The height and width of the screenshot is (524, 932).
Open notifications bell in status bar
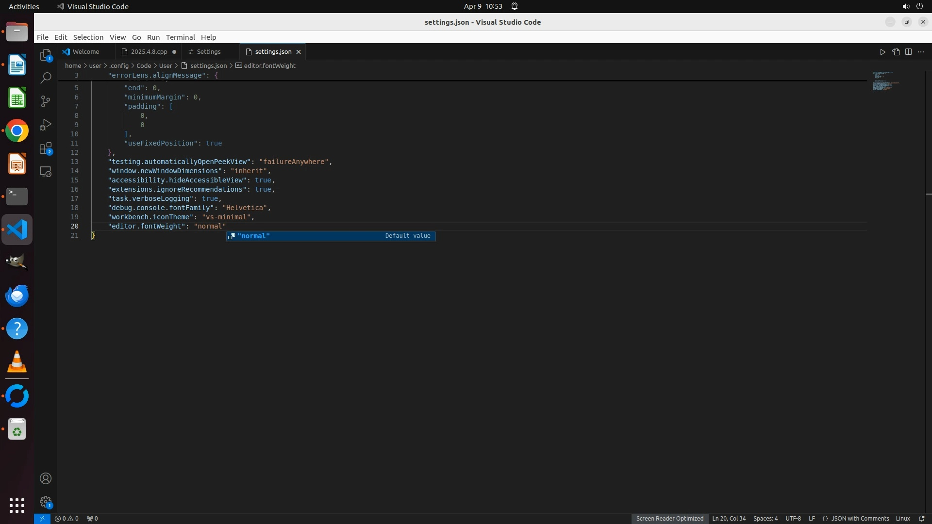pyautogui.click(x=921, y=518)
